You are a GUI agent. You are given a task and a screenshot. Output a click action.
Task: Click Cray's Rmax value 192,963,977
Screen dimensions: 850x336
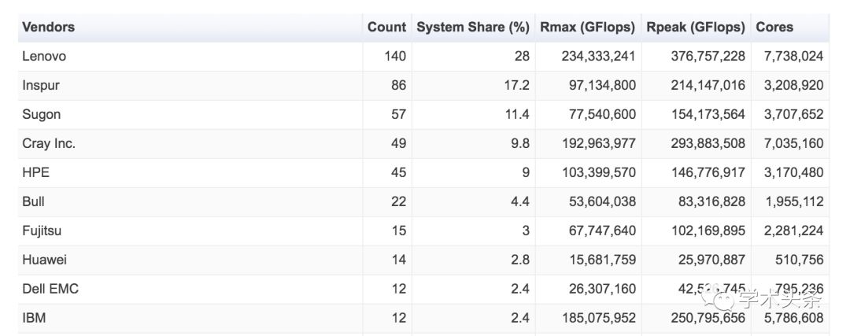598,144
